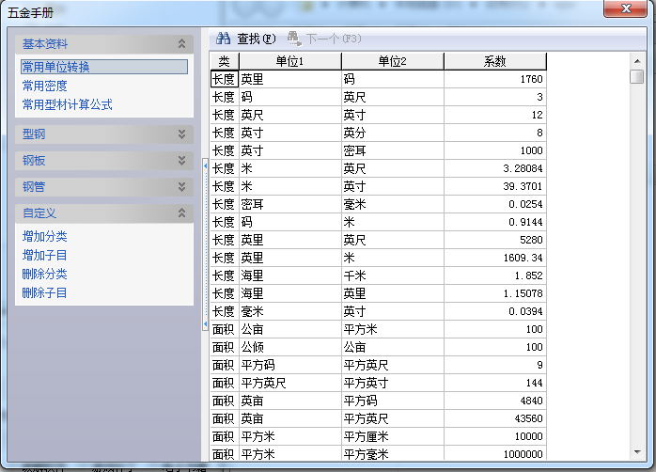
Task: Select coefficient cell 1000000
Action: pyautogui.click(x=495, y=453)
